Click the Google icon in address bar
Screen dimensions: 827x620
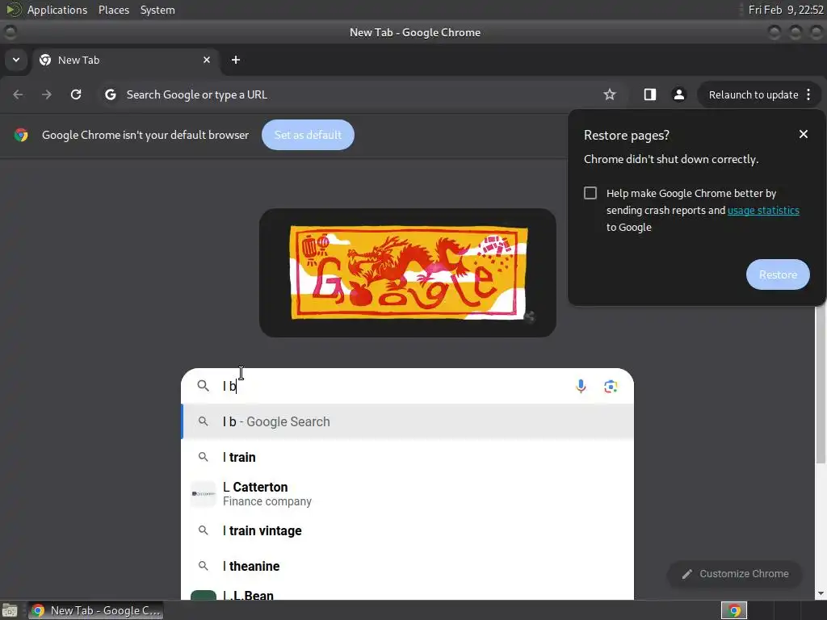(110, 94)
